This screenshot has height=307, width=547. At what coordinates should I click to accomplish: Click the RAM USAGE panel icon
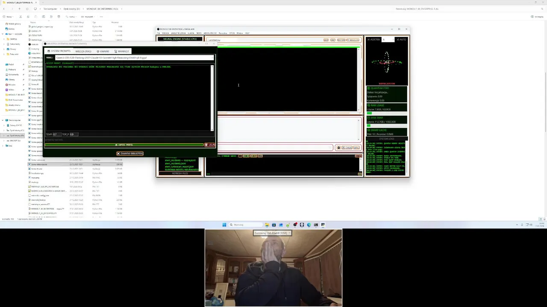pos(368,105)
